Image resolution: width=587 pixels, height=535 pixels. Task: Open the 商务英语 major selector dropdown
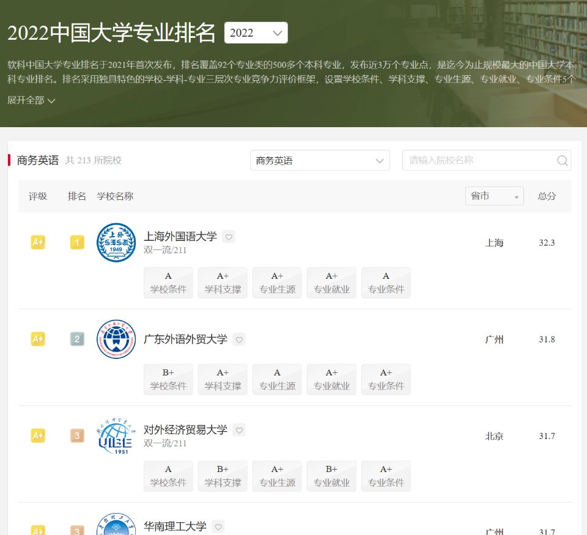tap(320, 161)
